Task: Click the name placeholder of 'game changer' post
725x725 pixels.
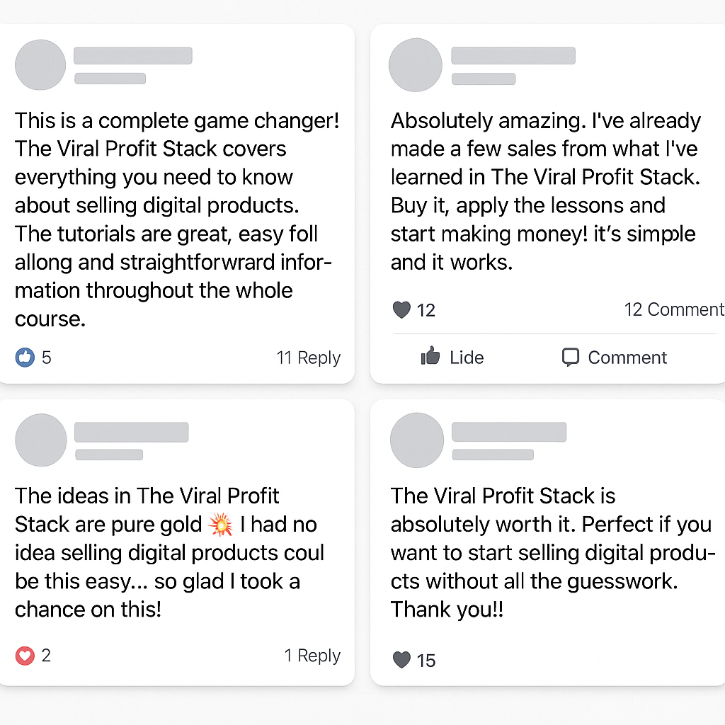Action: (x=132, y=55)
